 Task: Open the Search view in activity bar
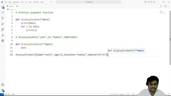(3, 13)
